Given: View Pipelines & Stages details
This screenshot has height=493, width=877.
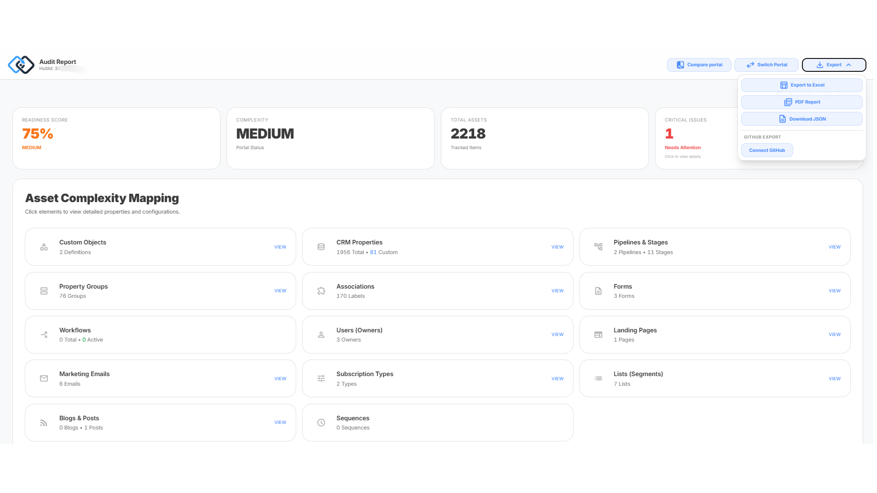Looking at the screenshot, I should pyautogui.click(x=835, y=247).
